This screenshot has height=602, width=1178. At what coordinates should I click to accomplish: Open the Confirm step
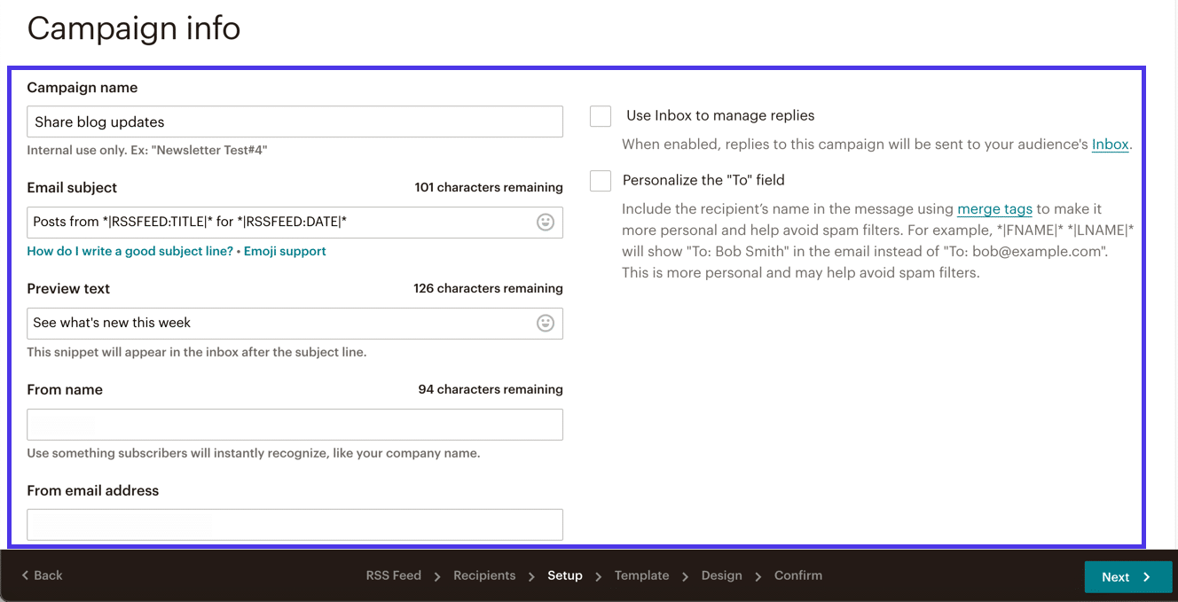click(797, 575)
